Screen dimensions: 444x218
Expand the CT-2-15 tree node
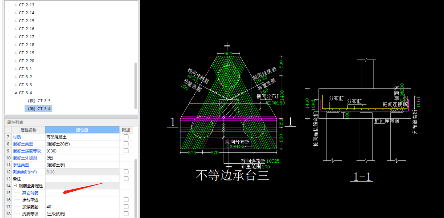tap(15, 21)
